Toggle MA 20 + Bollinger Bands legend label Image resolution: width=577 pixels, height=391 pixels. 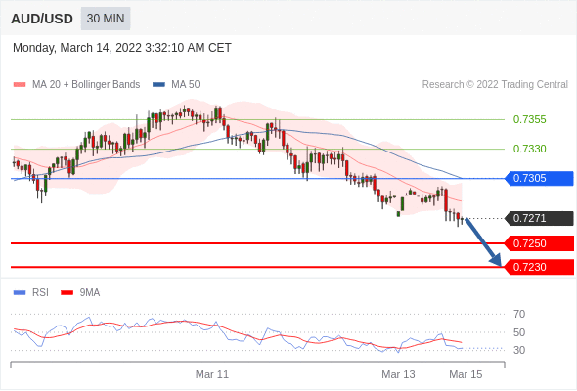[x=86, y=85]
